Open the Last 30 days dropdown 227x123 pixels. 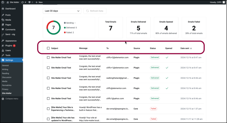pyautogui.click(x=62, y=11)
